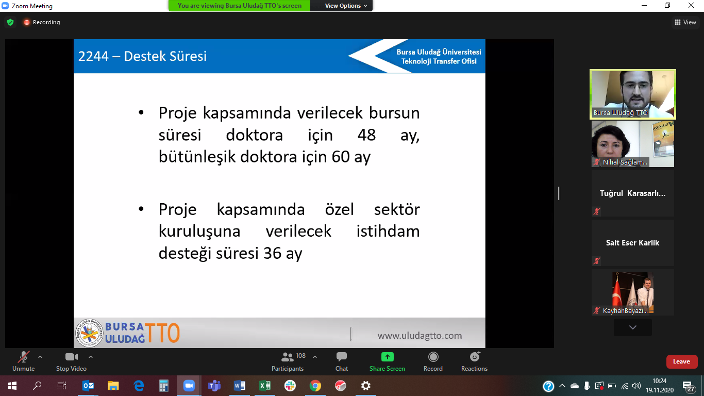Image resolution: width=704 pixels, height=396 pixels.
Task: Stop Video camera button
Action: pyautogui.click(x=71, y=361)
